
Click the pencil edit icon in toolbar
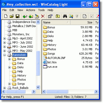tap(37, 16)
